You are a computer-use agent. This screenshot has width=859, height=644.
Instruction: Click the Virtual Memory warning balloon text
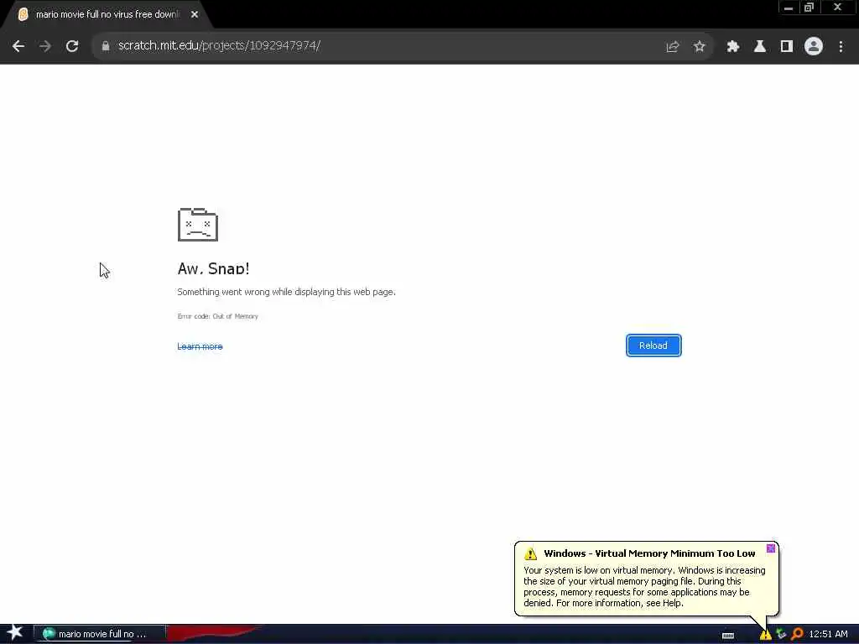pos(644,586)
